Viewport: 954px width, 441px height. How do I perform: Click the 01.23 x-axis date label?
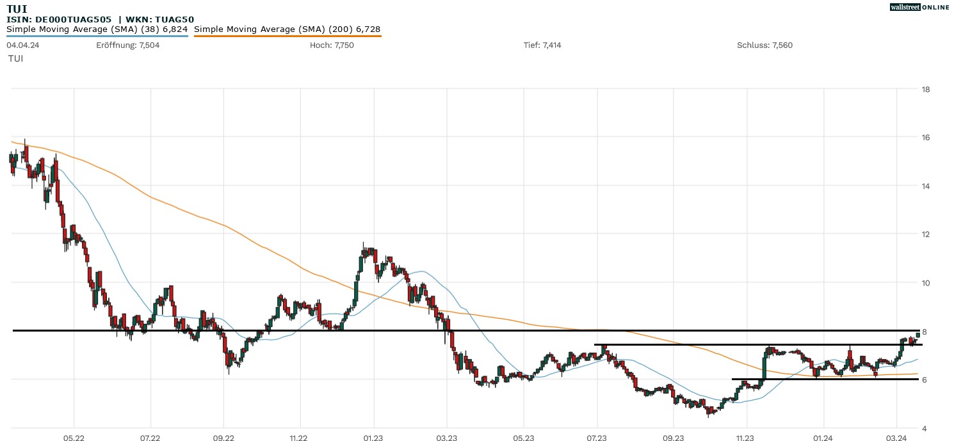[373, 438]
